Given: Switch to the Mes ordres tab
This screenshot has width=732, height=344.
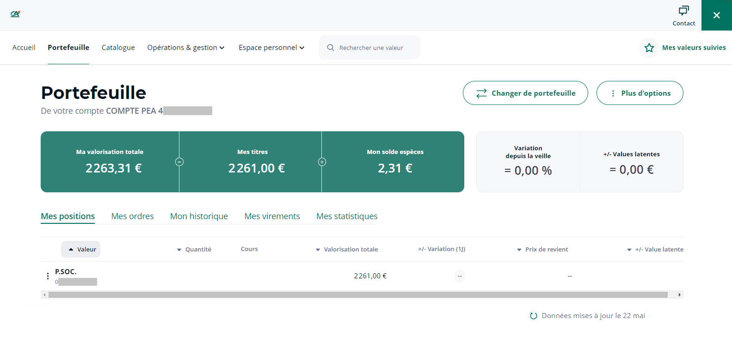Looking at the screenshot, I should (132, 216).
